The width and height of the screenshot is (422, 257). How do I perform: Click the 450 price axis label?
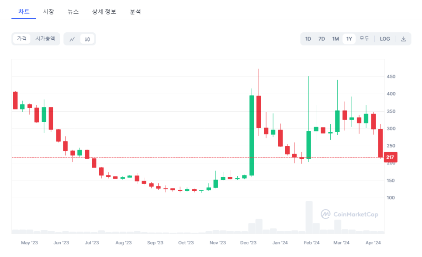click(391, 77)
